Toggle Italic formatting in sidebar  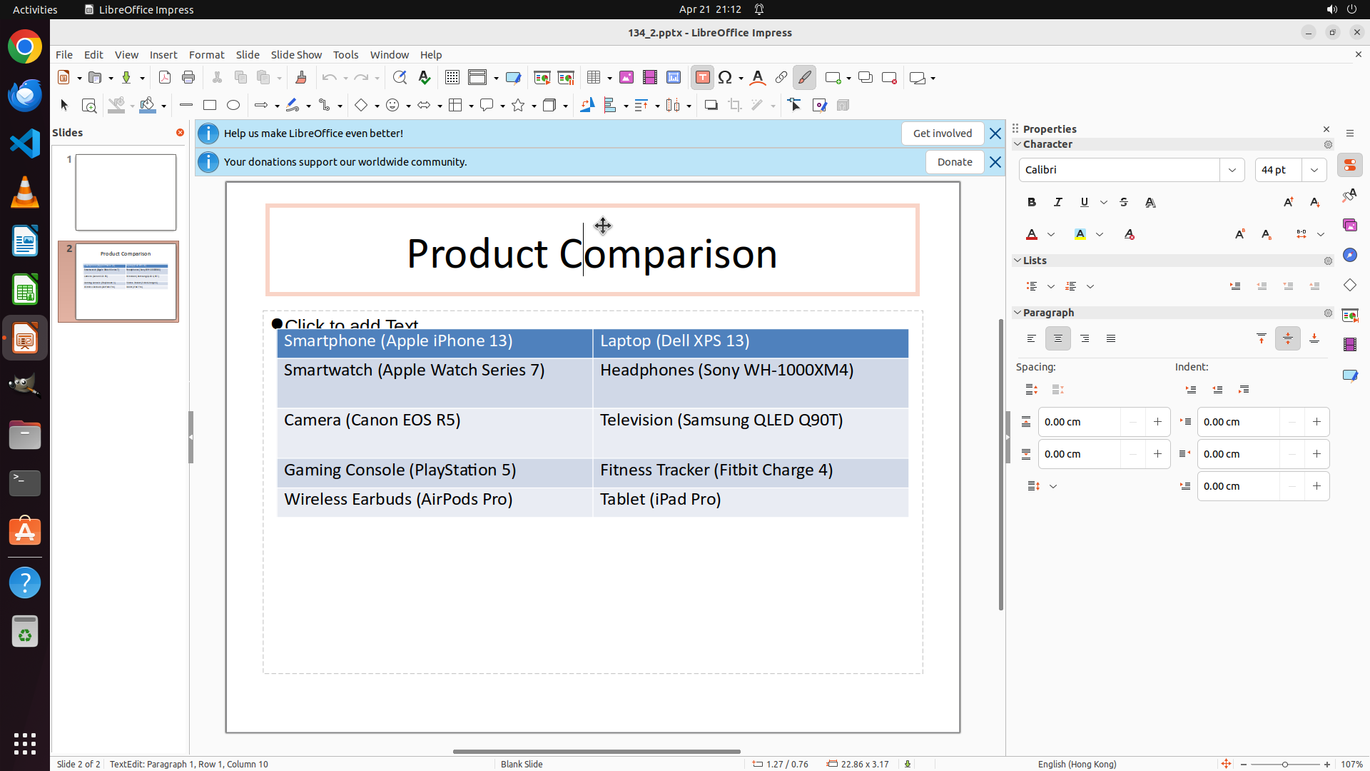(1058, 203)
